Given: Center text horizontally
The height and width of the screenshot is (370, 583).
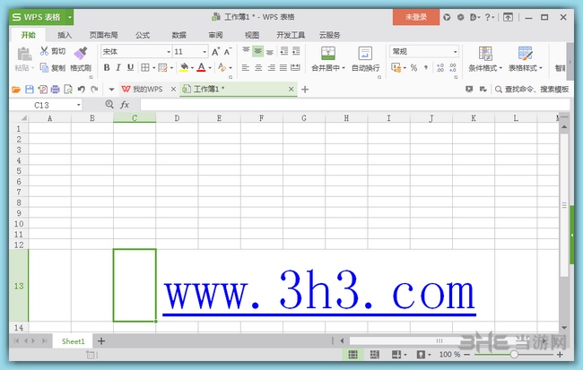Looking at the screenshot, I should (x=258, y=67).
